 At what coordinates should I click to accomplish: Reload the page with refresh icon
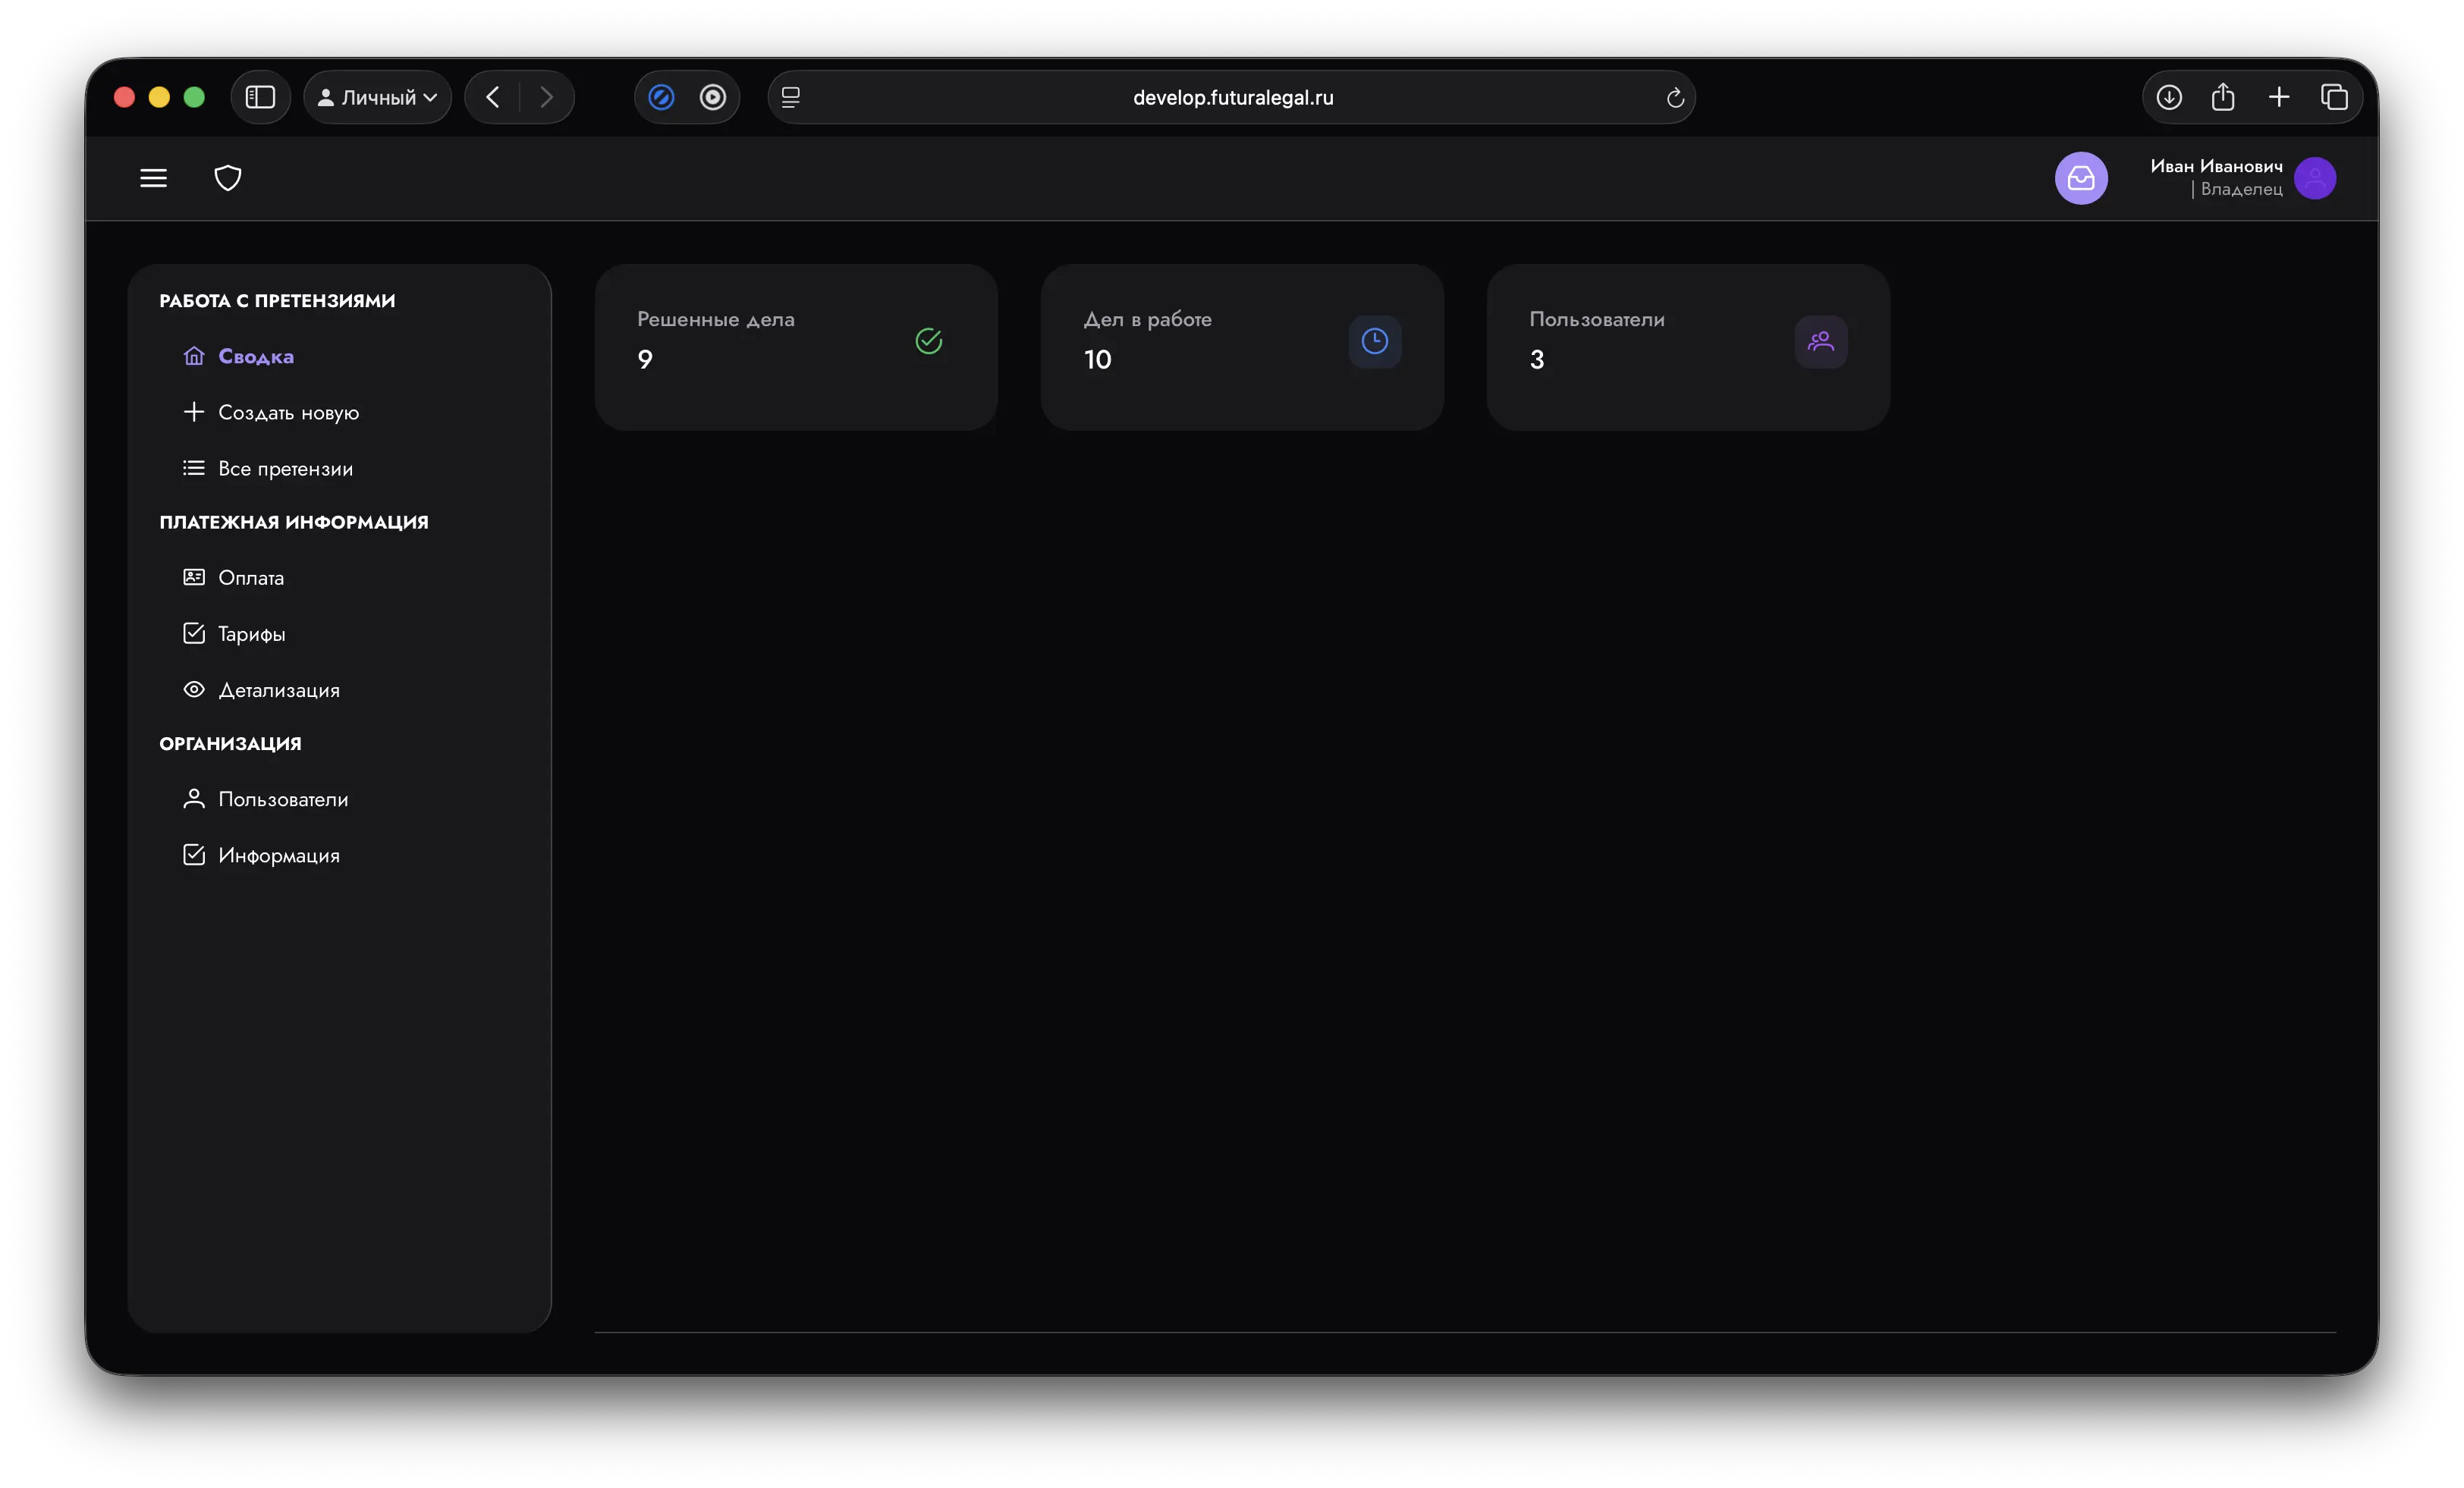click(x=1675, y=98)
